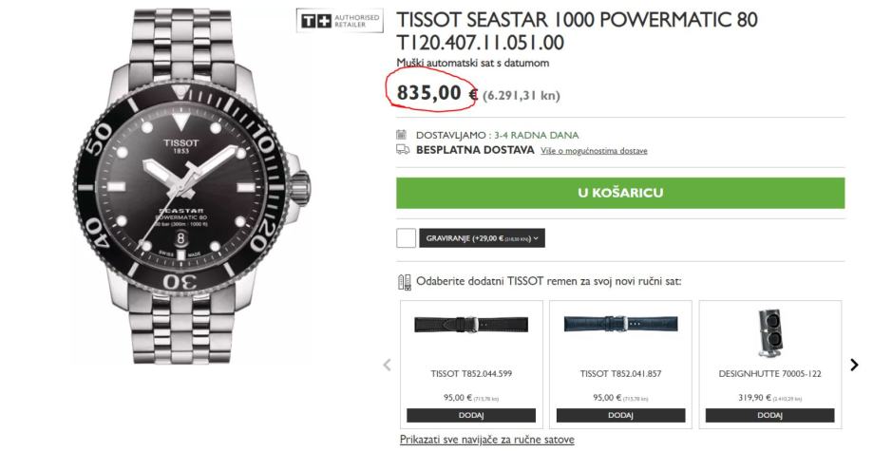The height and width of the screenshot is (451, 873).
Task: Add Tissot T852.041.857 strap via Dodaj
Action: (x=620, y=415)
